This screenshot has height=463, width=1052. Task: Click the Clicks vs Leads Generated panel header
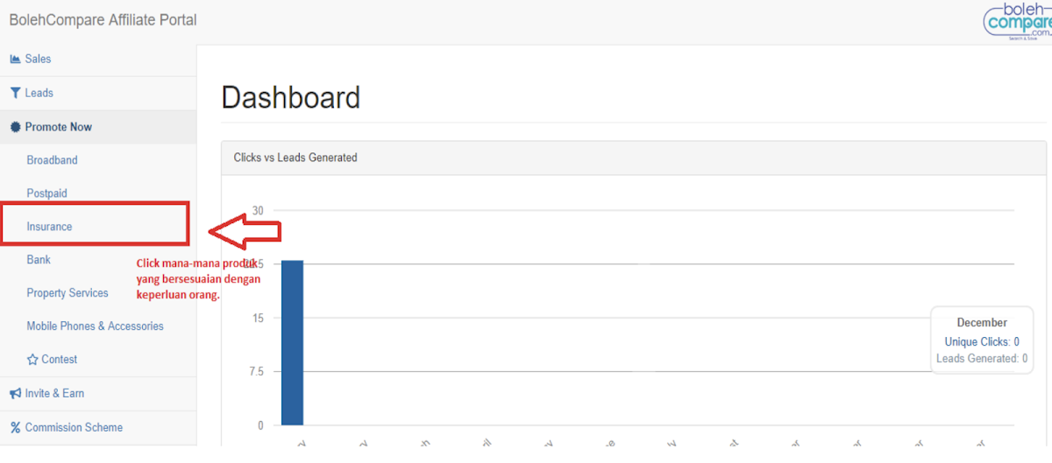coord(295,158)
